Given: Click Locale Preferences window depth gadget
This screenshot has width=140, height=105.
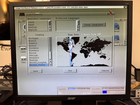Looking at the screenshot, I should 112,14.
